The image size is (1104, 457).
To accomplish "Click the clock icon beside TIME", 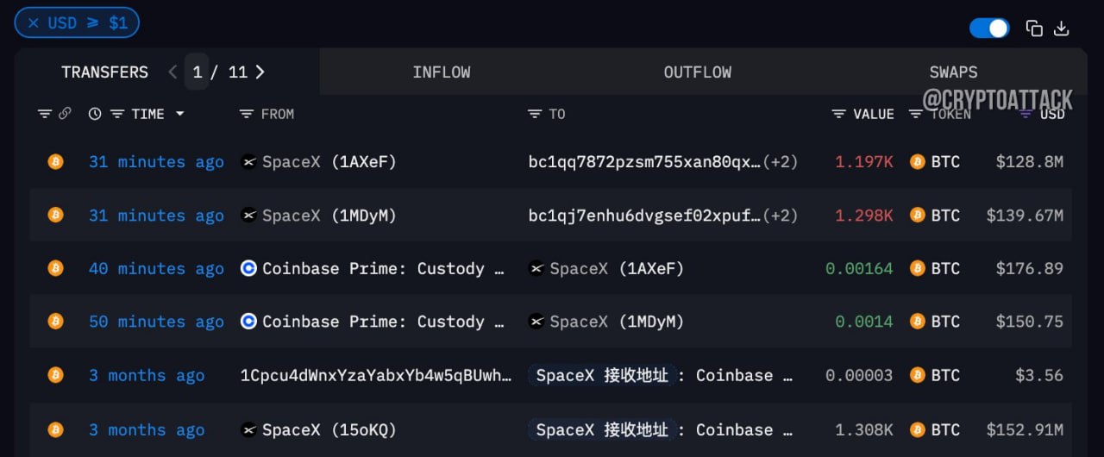I will point(95,113).
